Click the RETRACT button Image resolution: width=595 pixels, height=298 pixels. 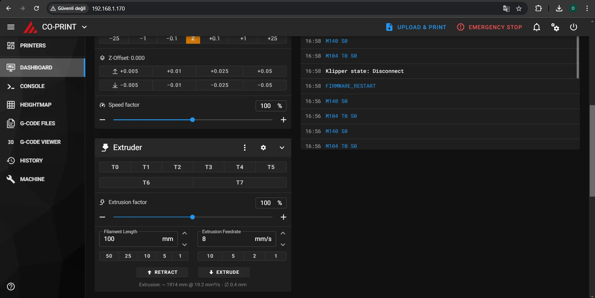coord(162,272)
